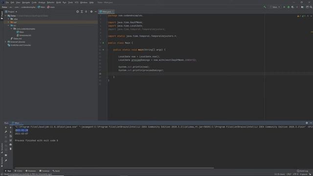Hide the Run tool window
313x176 pixels.
pos(311,123)
